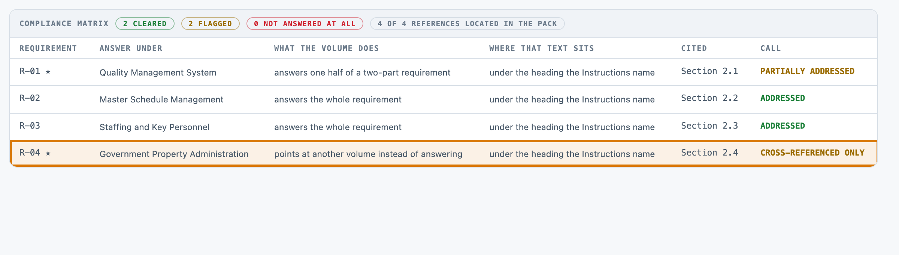The height and width of the screenshot is (255, 899).
Task: Click the star icon next to R-01
Action: click(48, 71)
